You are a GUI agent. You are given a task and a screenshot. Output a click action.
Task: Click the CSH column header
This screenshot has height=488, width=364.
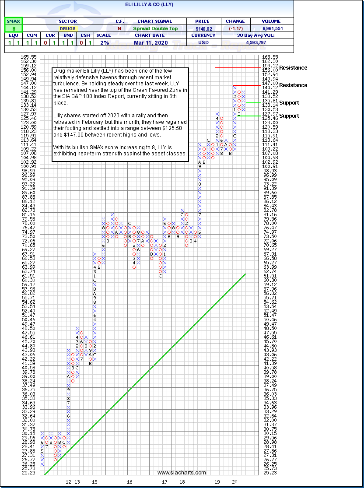click(85, 35)
